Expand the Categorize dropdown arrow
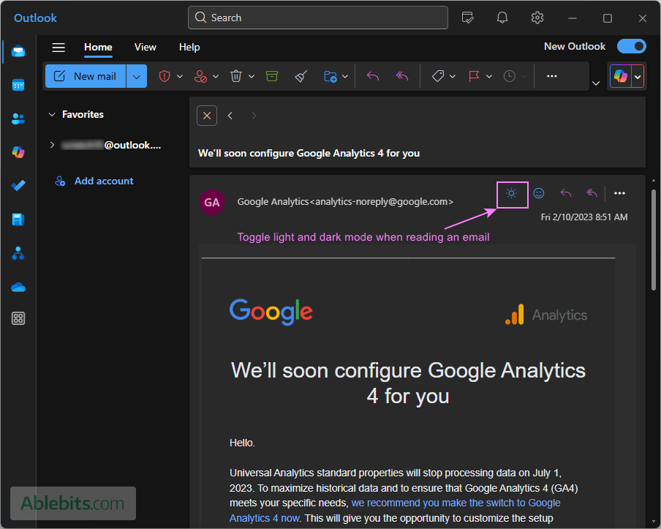Image resolution: width=661 pixels, height=529 pixels. tap(453, 76)
